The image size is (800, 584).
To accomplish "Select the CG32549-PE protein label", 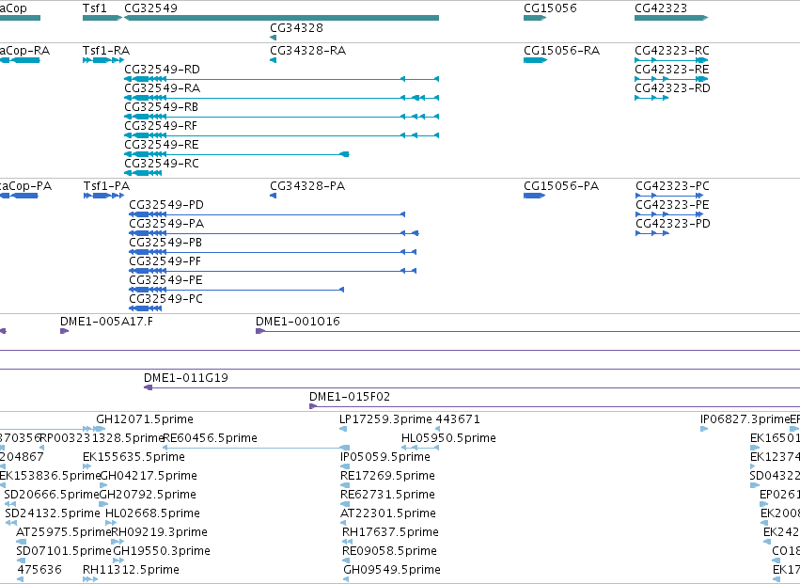I will 165,281.
